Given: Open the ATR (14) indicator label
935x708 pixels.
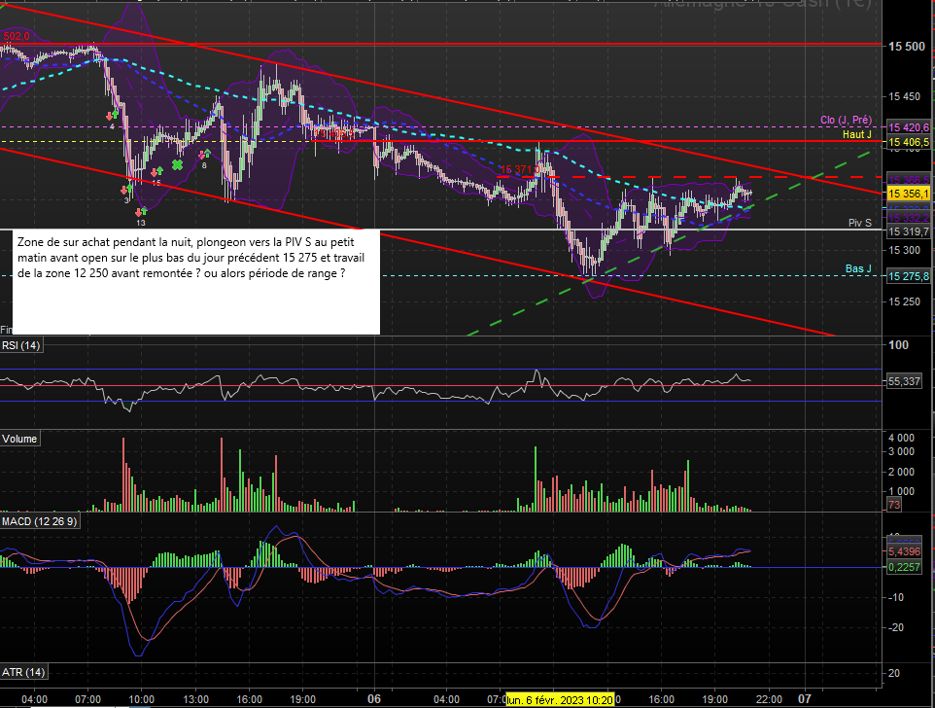Looking at the screenshot, I should coord(24,672).
